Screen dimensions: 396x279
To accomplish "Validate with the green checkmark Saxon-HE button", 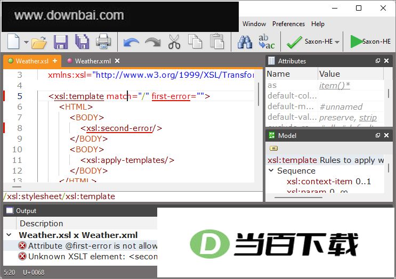I will click(310, 42).
